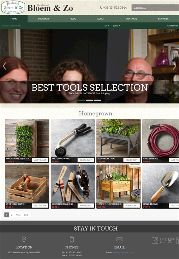Open the PRODUCTS menu item
Screen dimensions: 179x259
coord(44,19)
